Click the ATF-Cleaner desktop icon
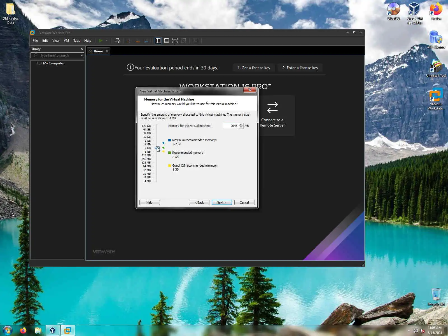448x336 pixels. [x=436, y=40]
